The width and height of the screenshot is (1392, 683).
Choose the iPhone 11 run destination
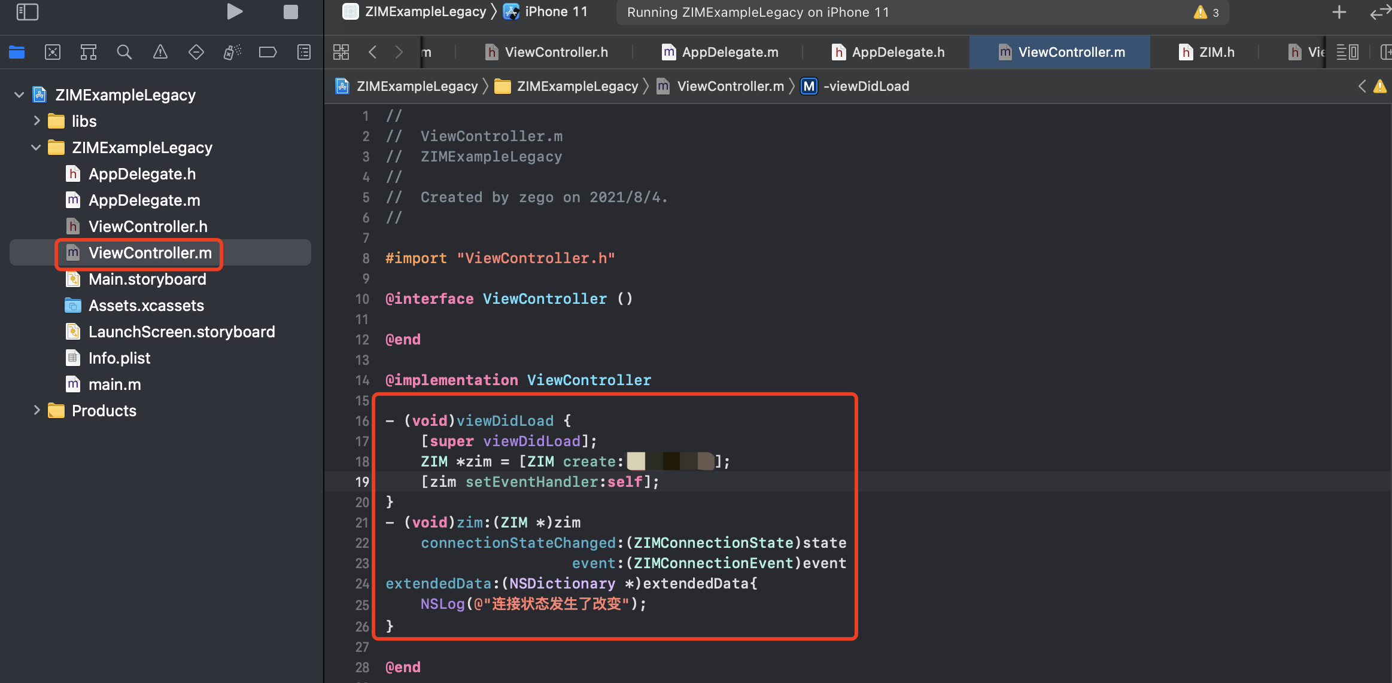[546, 12]
